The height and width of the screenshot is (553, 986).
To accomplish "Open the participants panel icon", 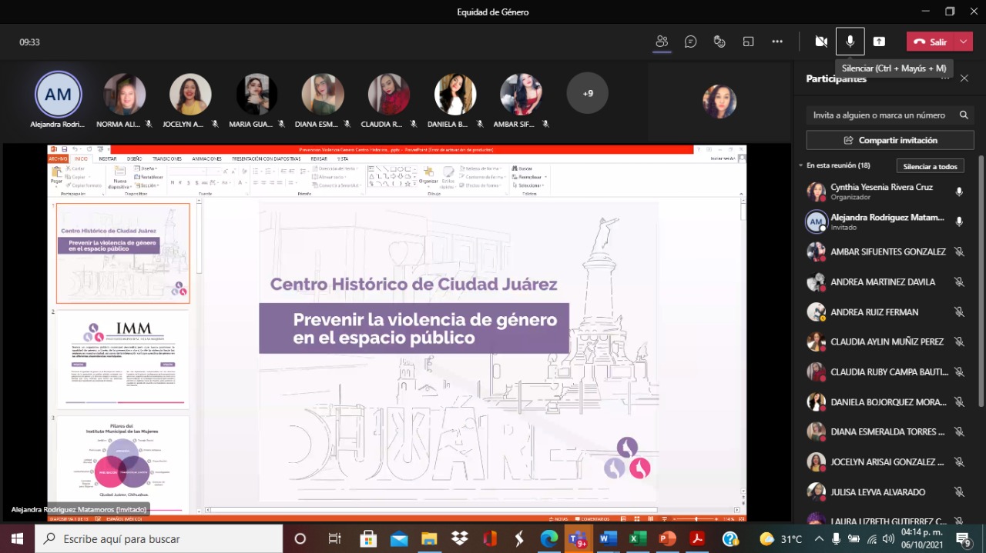I will (x=661, y=42).
